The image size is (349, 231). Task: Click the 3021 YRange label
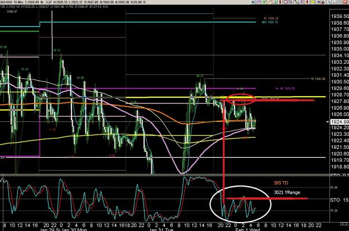(x=287, y=192)
